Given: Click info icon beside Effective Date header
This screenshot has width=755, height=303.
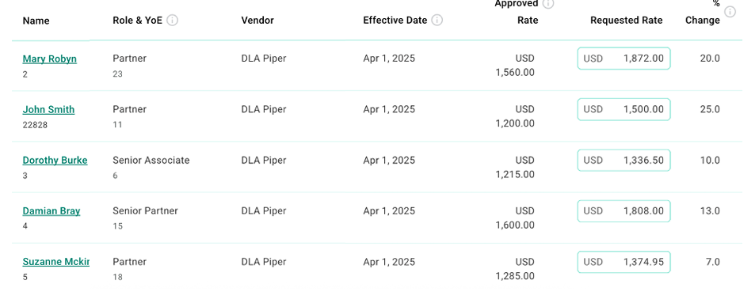Looking at the screenshot, I should point(437,21).
